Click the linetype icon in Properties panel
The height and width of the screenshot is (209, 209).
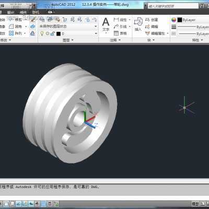[173, 33]
